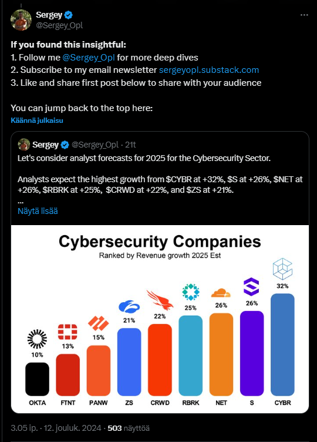Click the Cloudflare cloud logo above NET

click(x=221, y=293)
